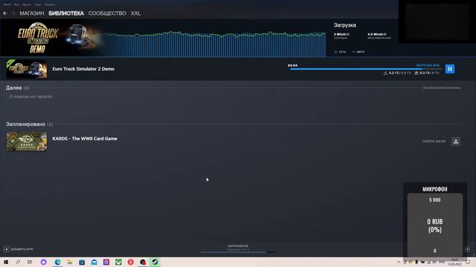Open the БИБЛИОТЕКА library tab
Screen dimensions: 476x267
(66, 13)
